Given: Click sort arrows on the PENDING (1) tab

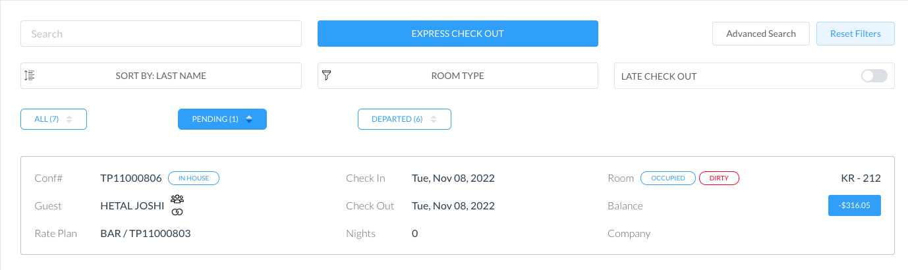Looking at the screenshot, I should [249, 119].
